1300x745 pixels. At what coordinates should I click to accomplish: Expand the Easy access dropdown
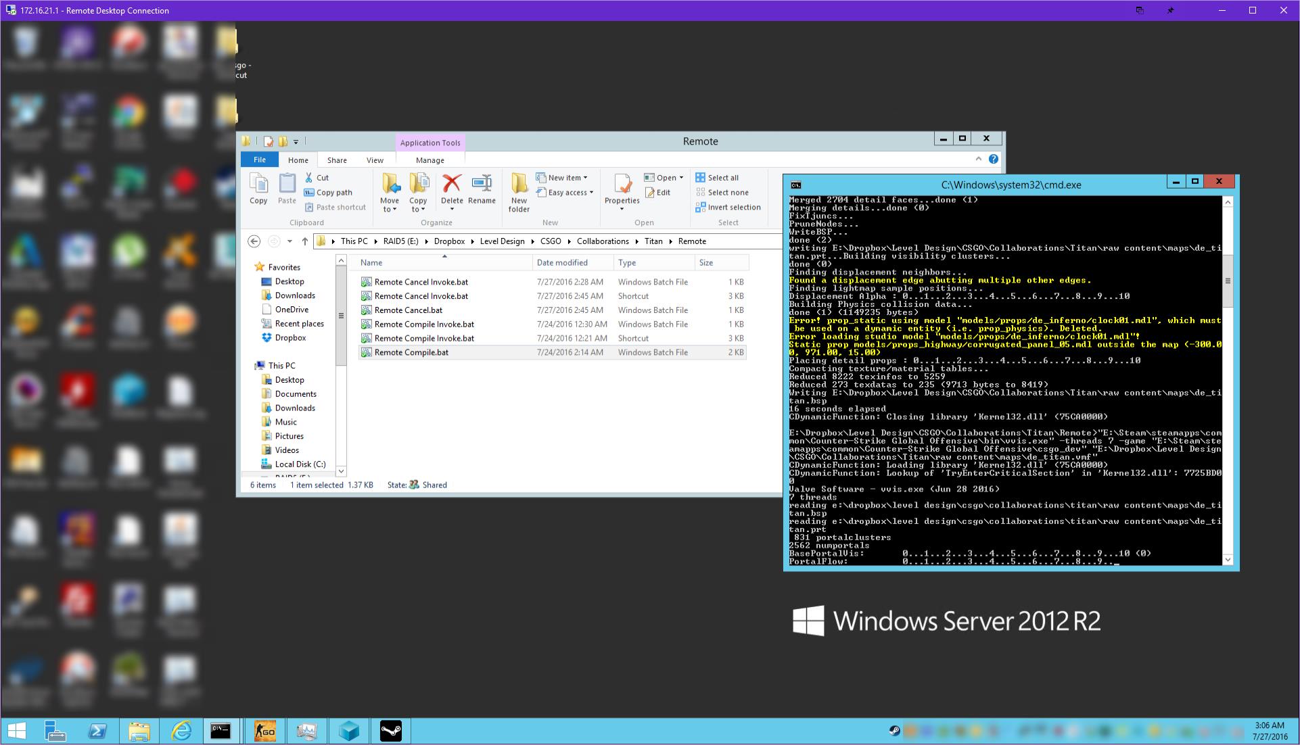coord(591,193)
